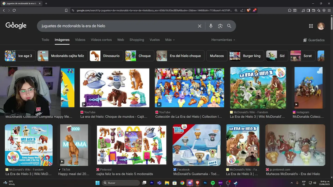Viewport: 333px width, 187px height.
Task: Reload the page with the refresh icon
Action: (x=14, y=10)
